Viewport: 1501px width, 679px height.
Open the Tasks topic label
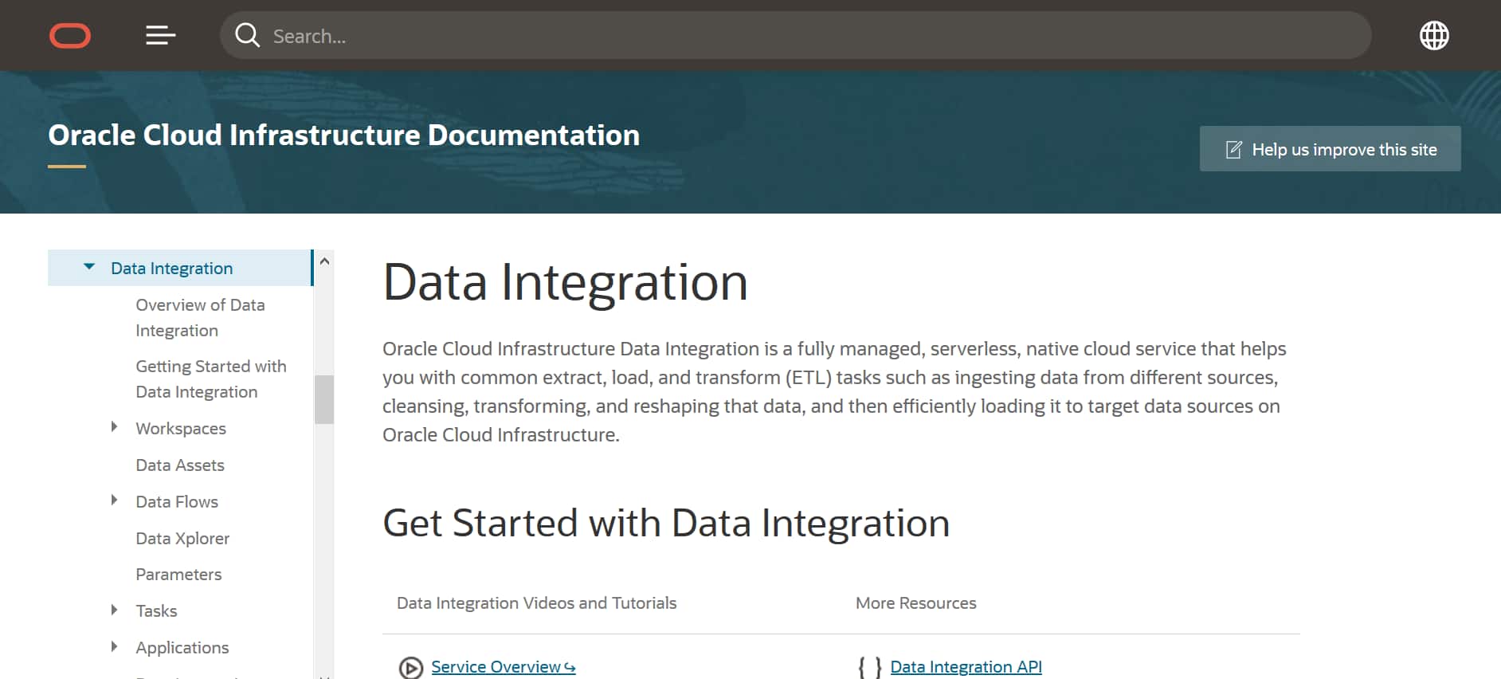click(x=156, y=610)
